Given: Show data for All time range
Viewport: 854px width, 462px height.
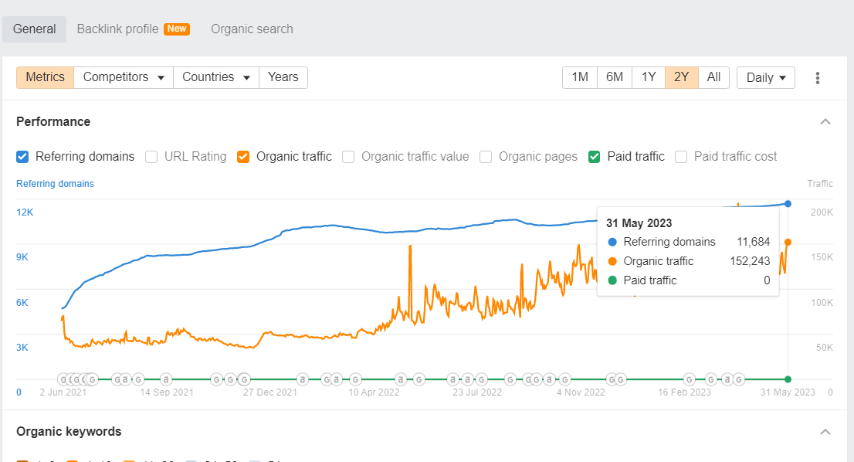Looking at the screenshot, I should pos(713,77).
